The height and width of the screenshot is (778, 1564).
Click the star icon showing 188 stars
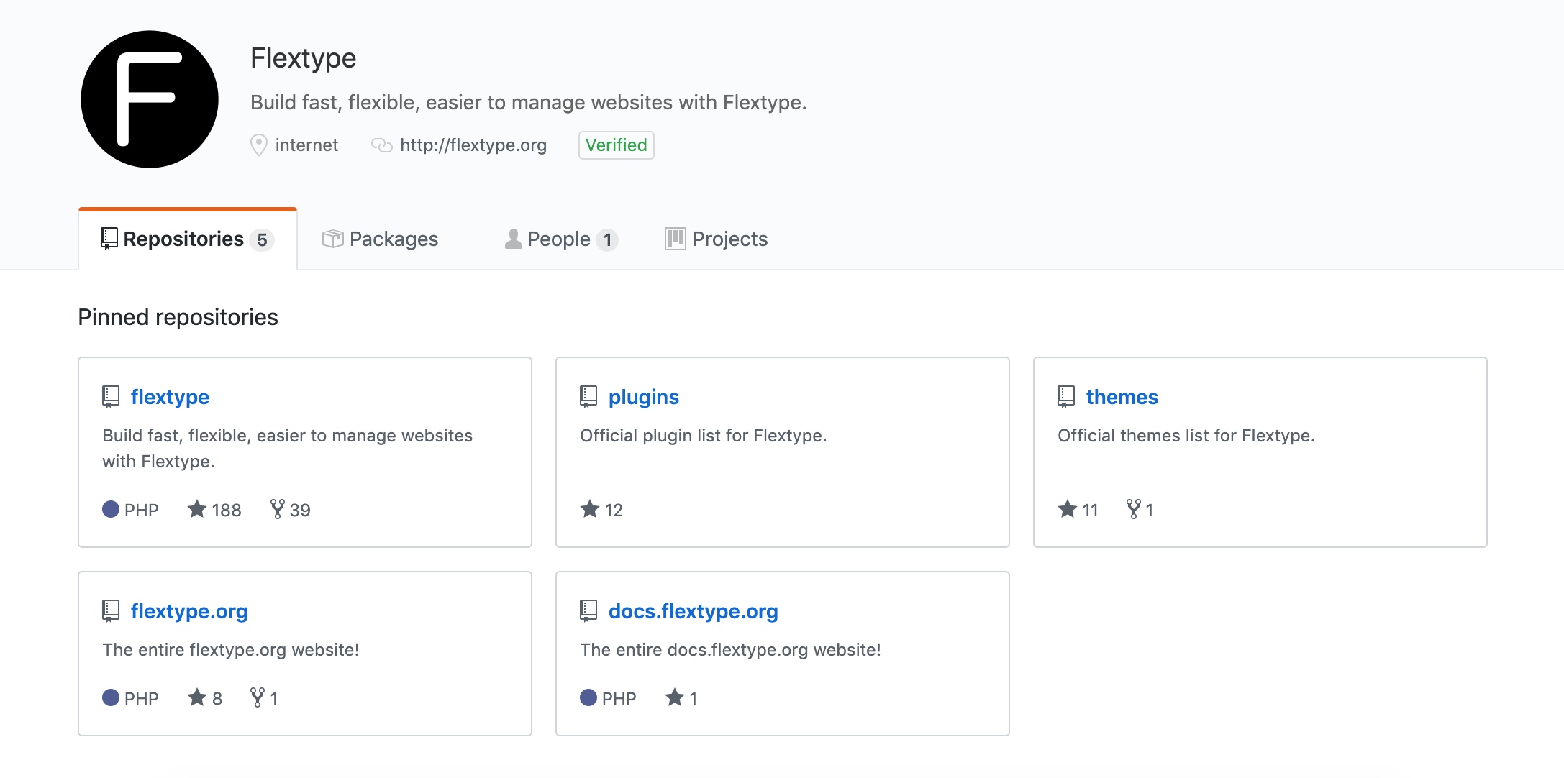pos(197,509)
